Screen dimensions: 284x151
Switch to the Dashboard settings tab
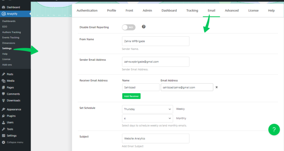169,10
